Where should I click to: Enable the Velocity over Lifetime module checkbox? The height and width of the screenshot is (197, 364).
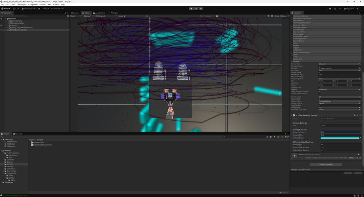[292, 16]
